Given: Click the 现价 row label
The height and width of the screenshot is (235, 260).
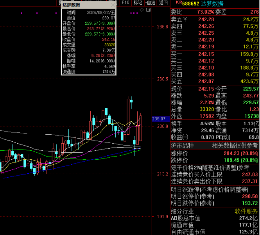Looking at the screenshot, I should click(x=176, y=89).
